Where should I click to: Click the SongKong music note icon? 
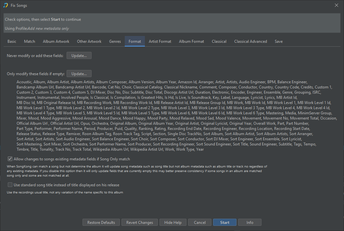pos(6,5)
